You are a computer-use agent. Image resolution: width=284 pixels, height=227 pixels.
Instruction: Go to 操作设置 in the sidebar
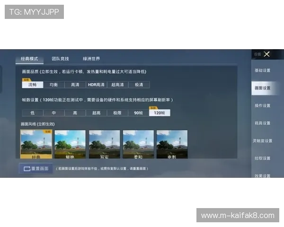pos(262,105)
